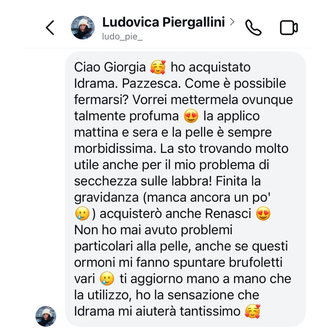The width and height of the screenshot is (333, 333).
Task: Tap the hearts-face emoji after tantissimo
Action: (x=253, y=311)
